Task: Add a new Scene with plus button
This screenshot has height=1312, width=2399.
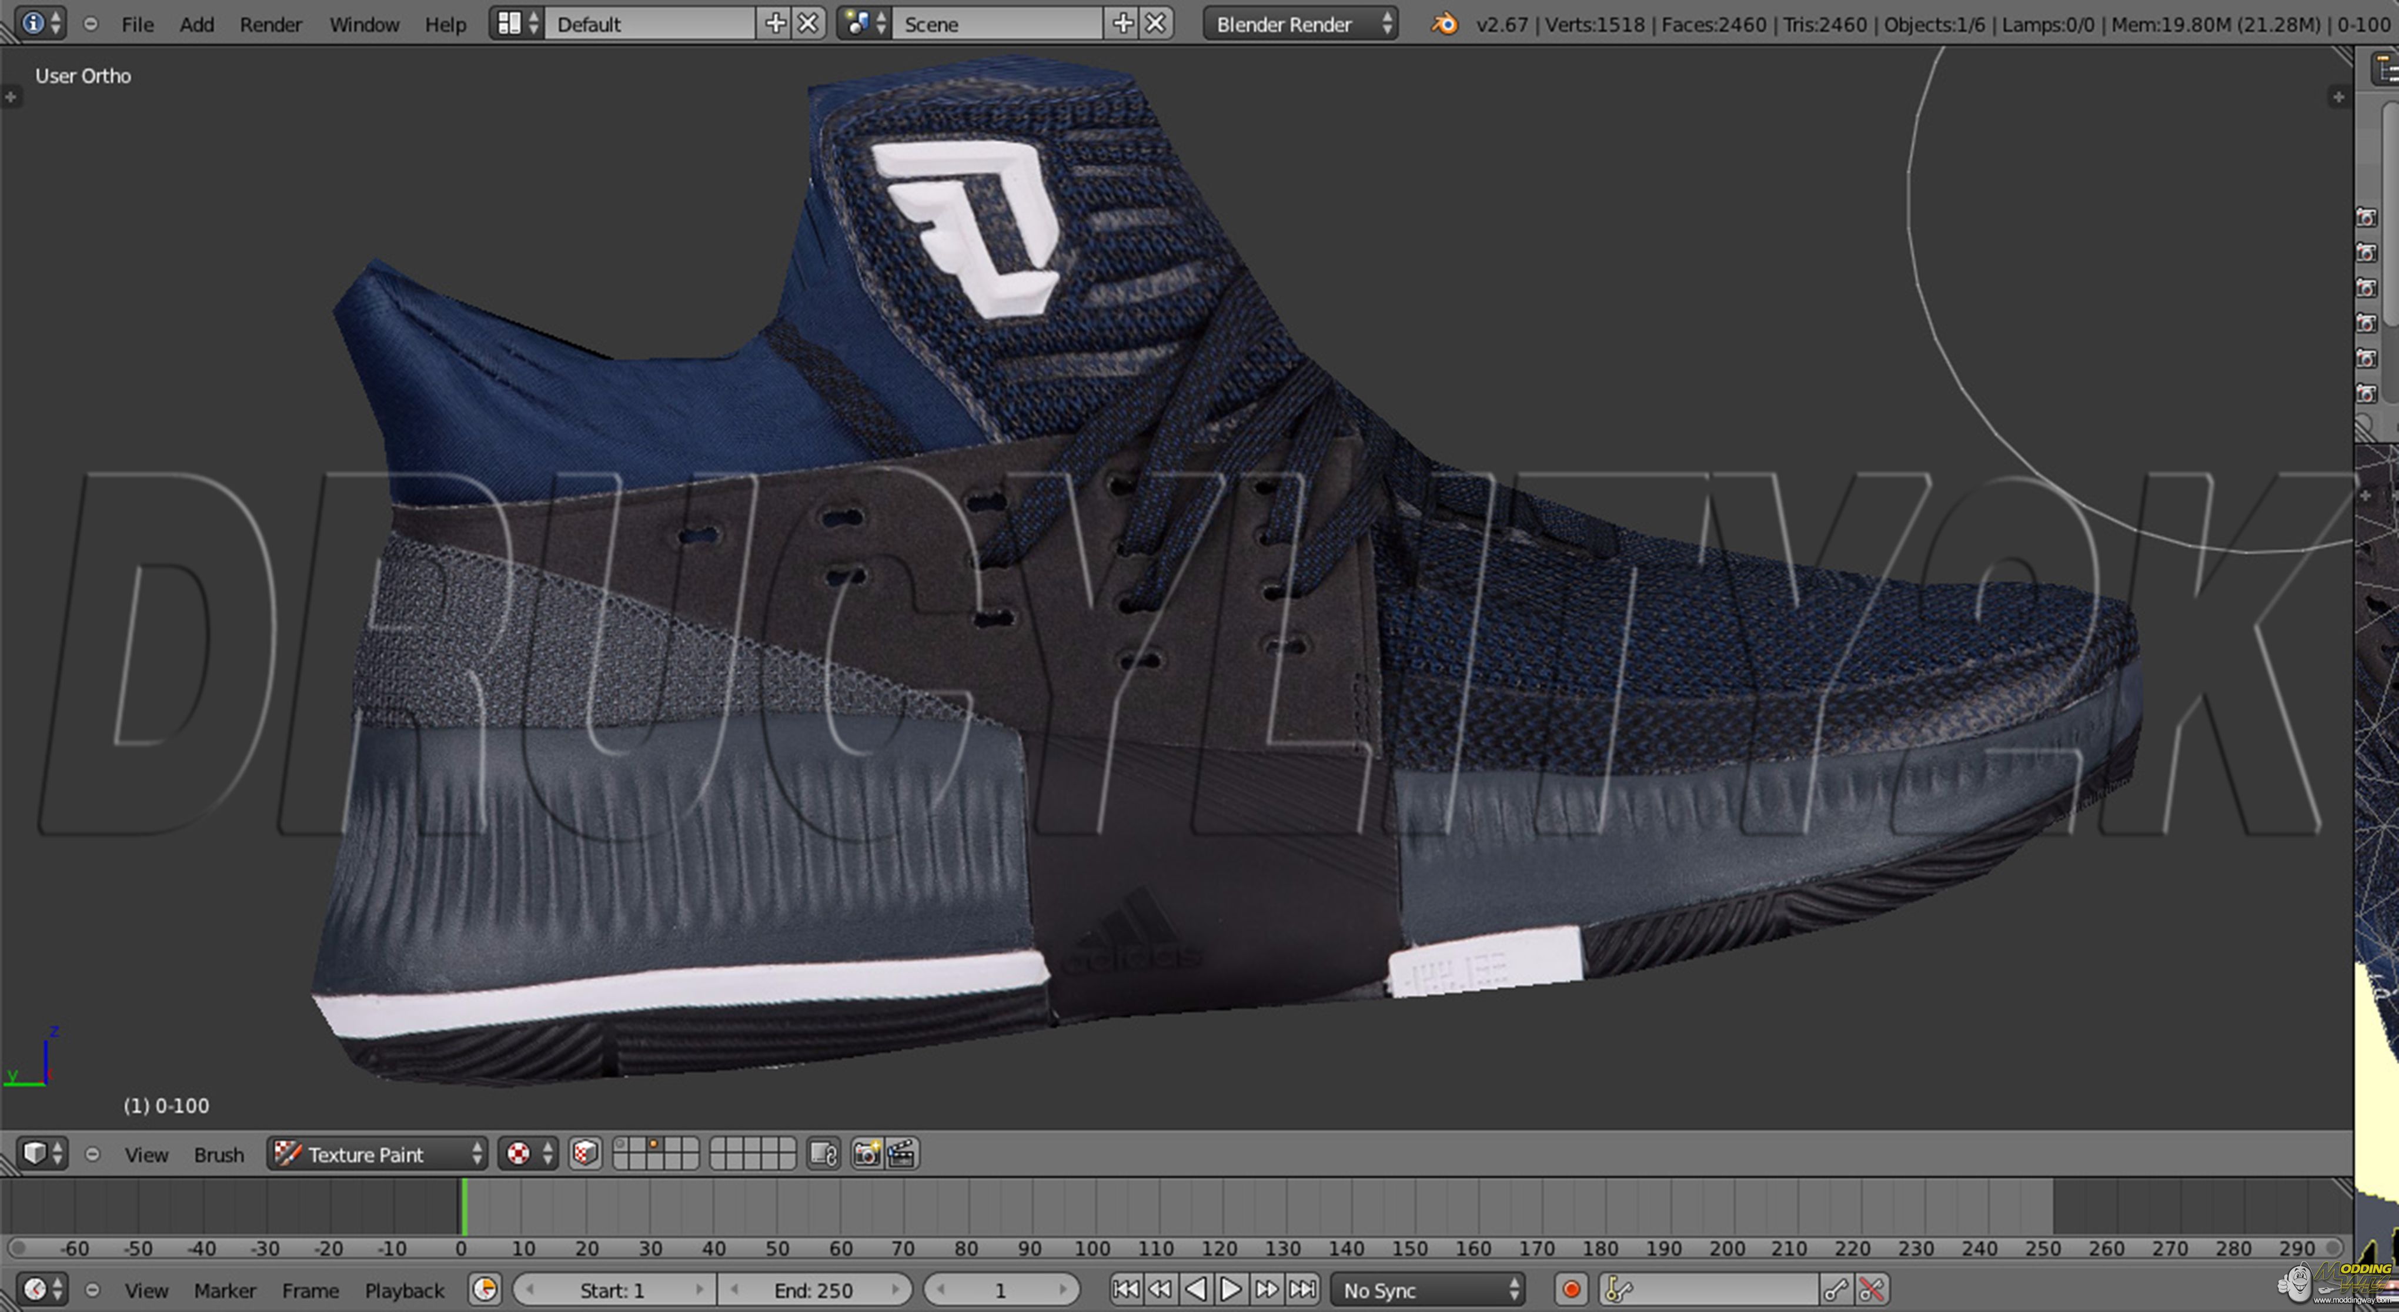Action: tap(1123, 24)
